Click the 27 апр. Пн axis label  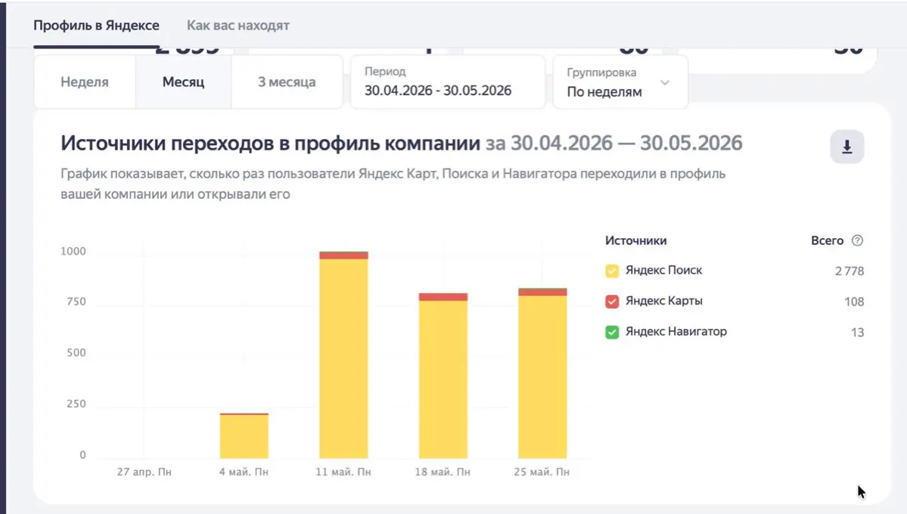tap(144, 472)
